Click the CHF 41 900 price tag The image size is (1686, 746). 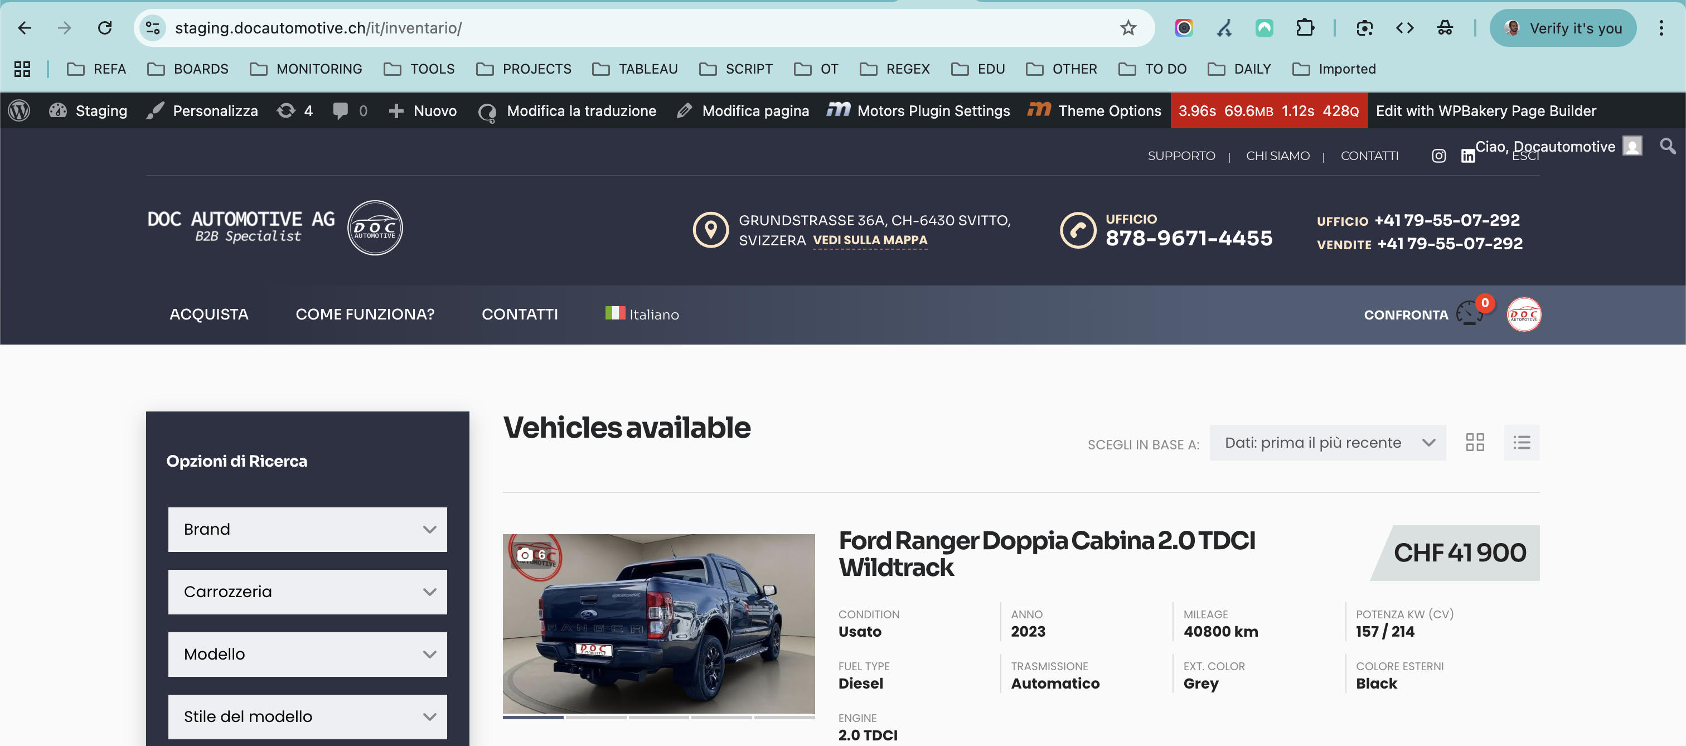pyautogui.click(x=1455, y=553)
